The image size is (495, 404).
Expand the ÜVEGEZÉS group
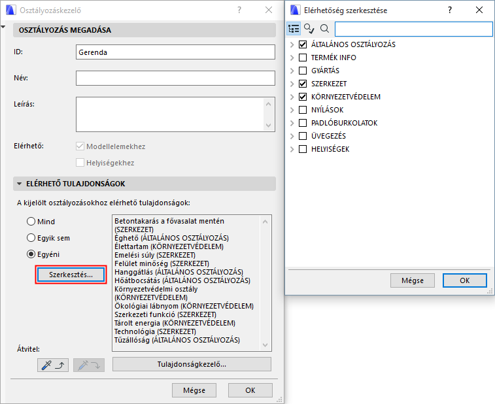[292, 136]
